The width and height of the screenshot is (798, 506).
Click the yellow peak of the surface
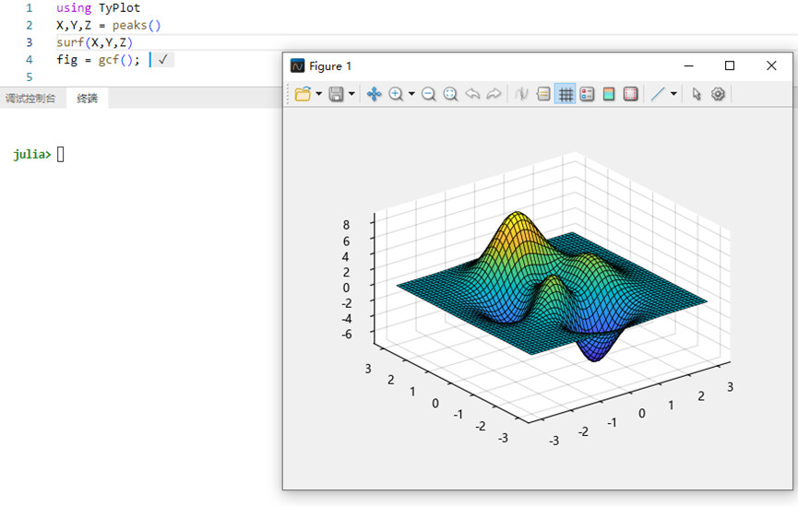pyautogui.click(x=517, y=218)
